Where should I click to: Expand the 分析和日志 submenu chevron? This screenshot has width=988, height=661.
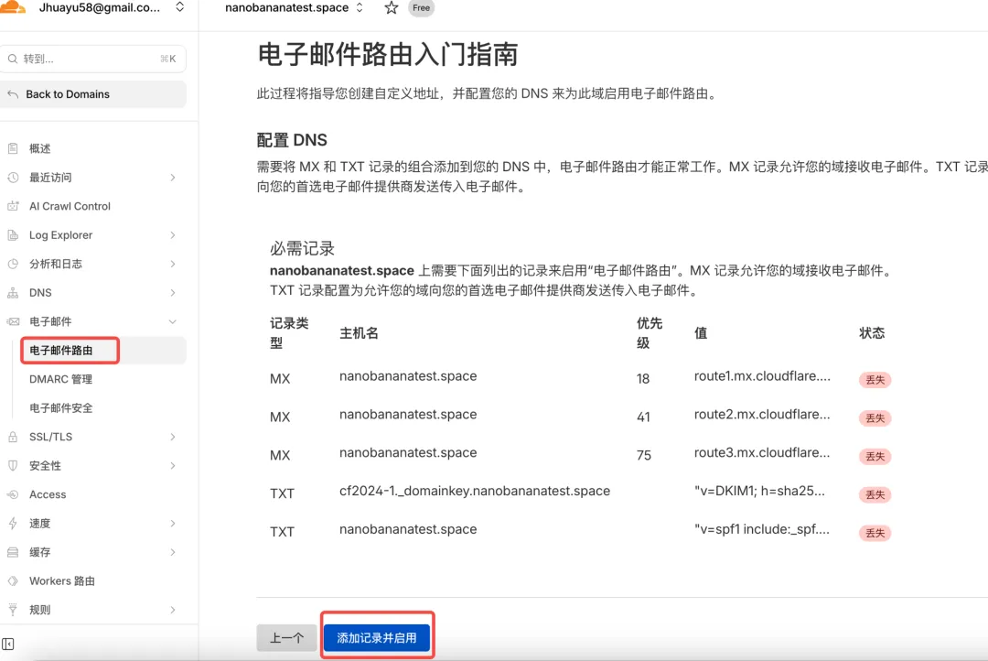pos(173,264)
